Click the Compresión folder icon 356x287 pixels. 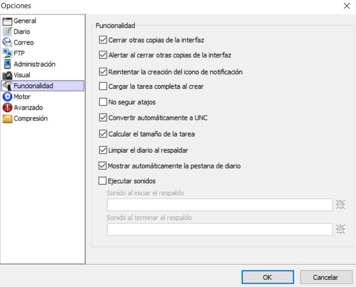pos(7,118)
